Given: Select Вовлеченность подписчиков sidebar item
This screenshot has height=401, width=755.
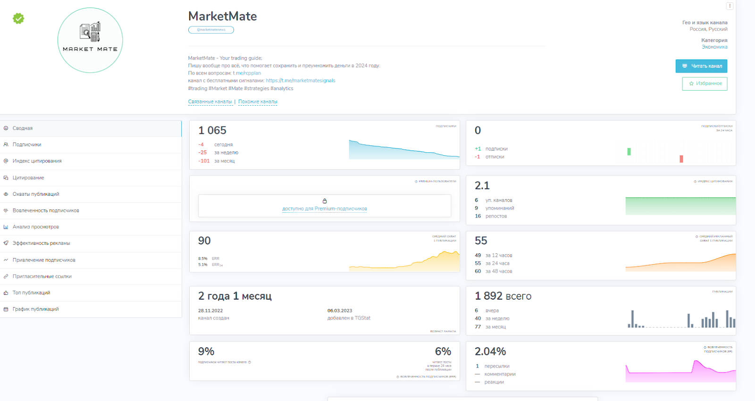Looking at the screenshot, I should [91, 211].
